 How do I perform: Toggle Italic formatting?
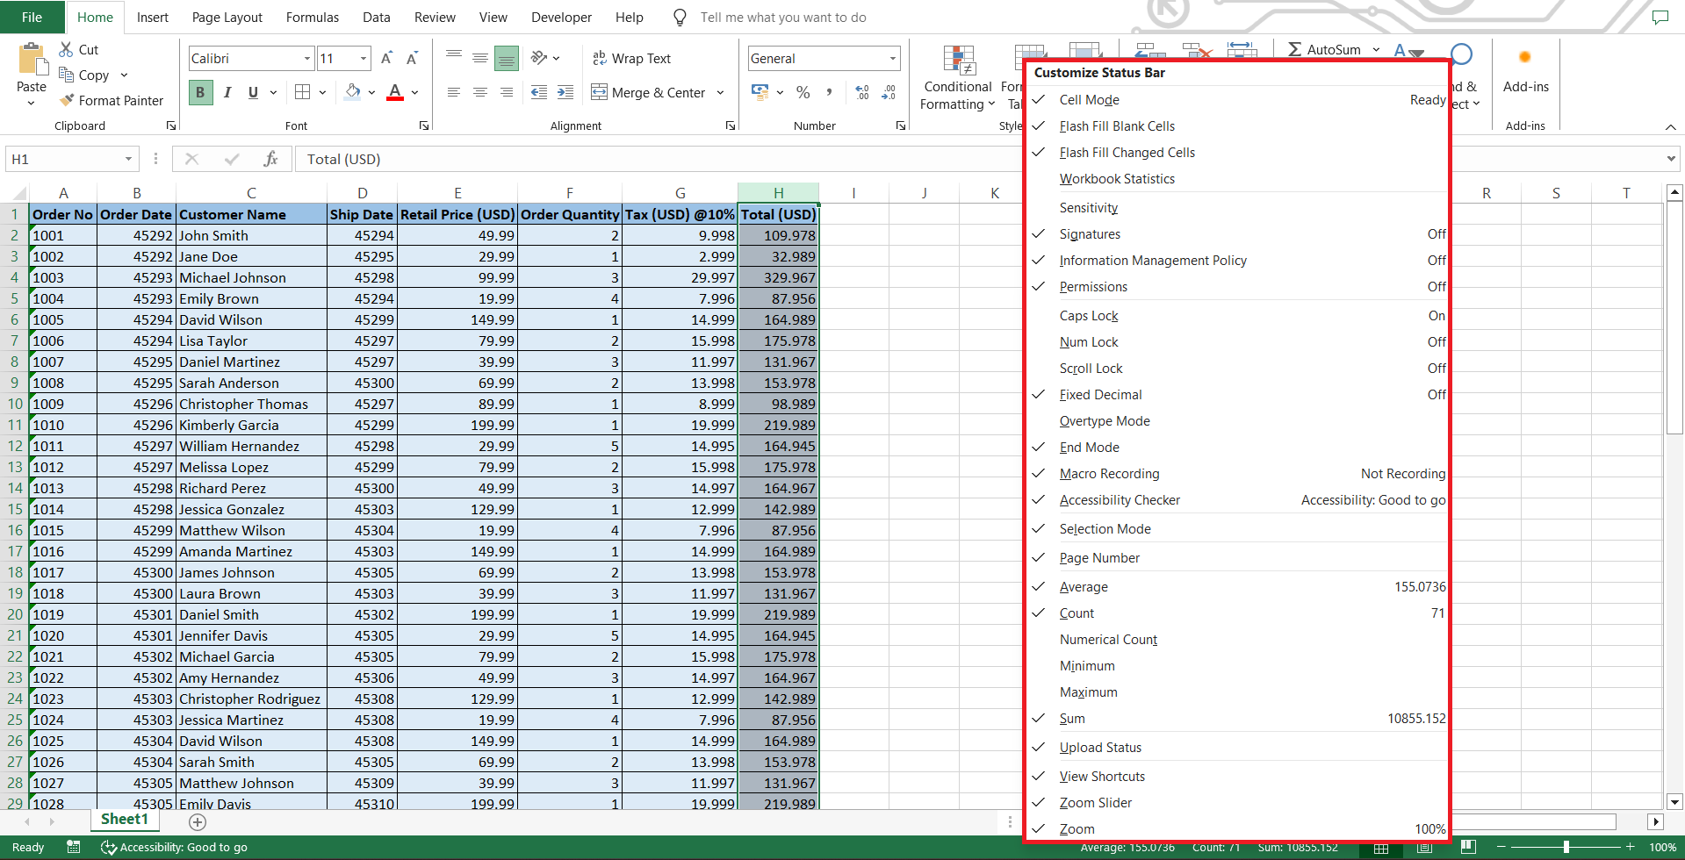pyautogui.click(x=227, y=92)
